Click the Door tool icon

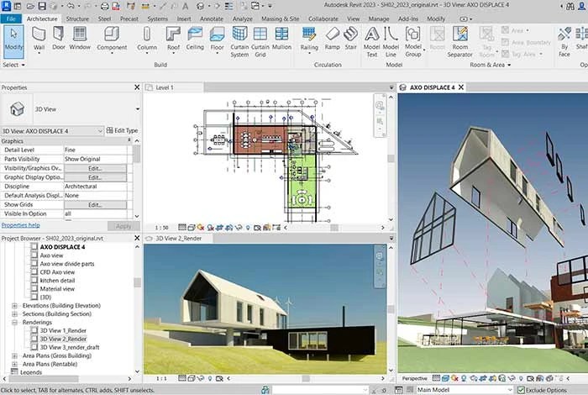pos(59,37)
